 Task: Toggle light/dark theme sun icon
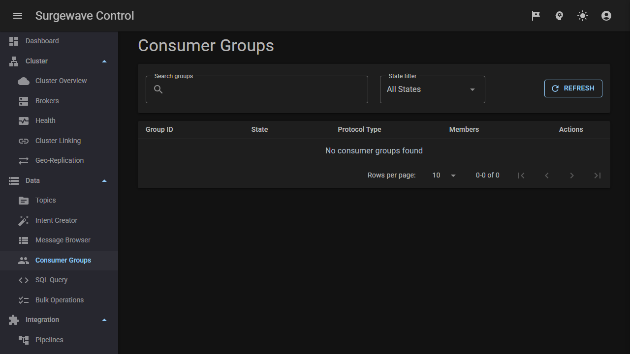[583, 16]
